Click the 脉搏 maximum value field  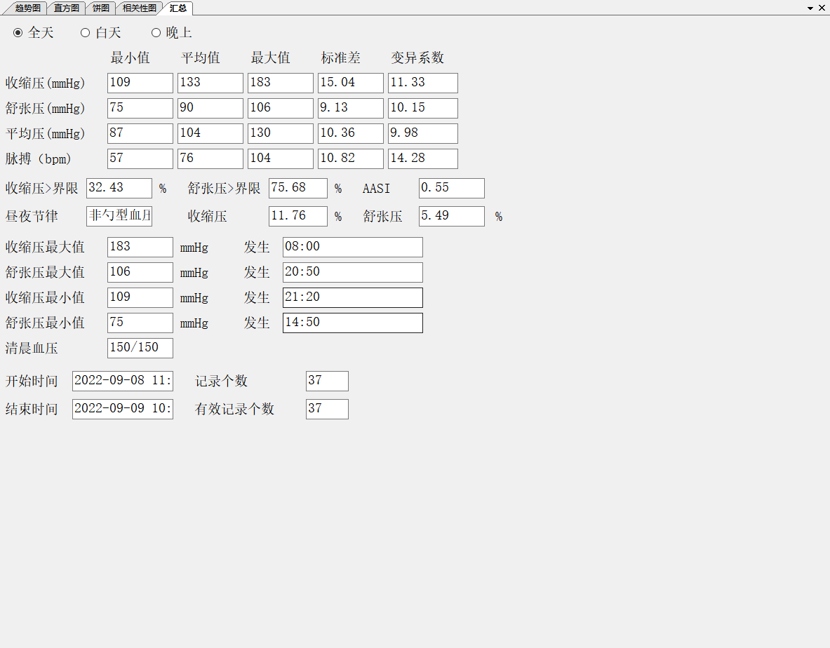281,158
